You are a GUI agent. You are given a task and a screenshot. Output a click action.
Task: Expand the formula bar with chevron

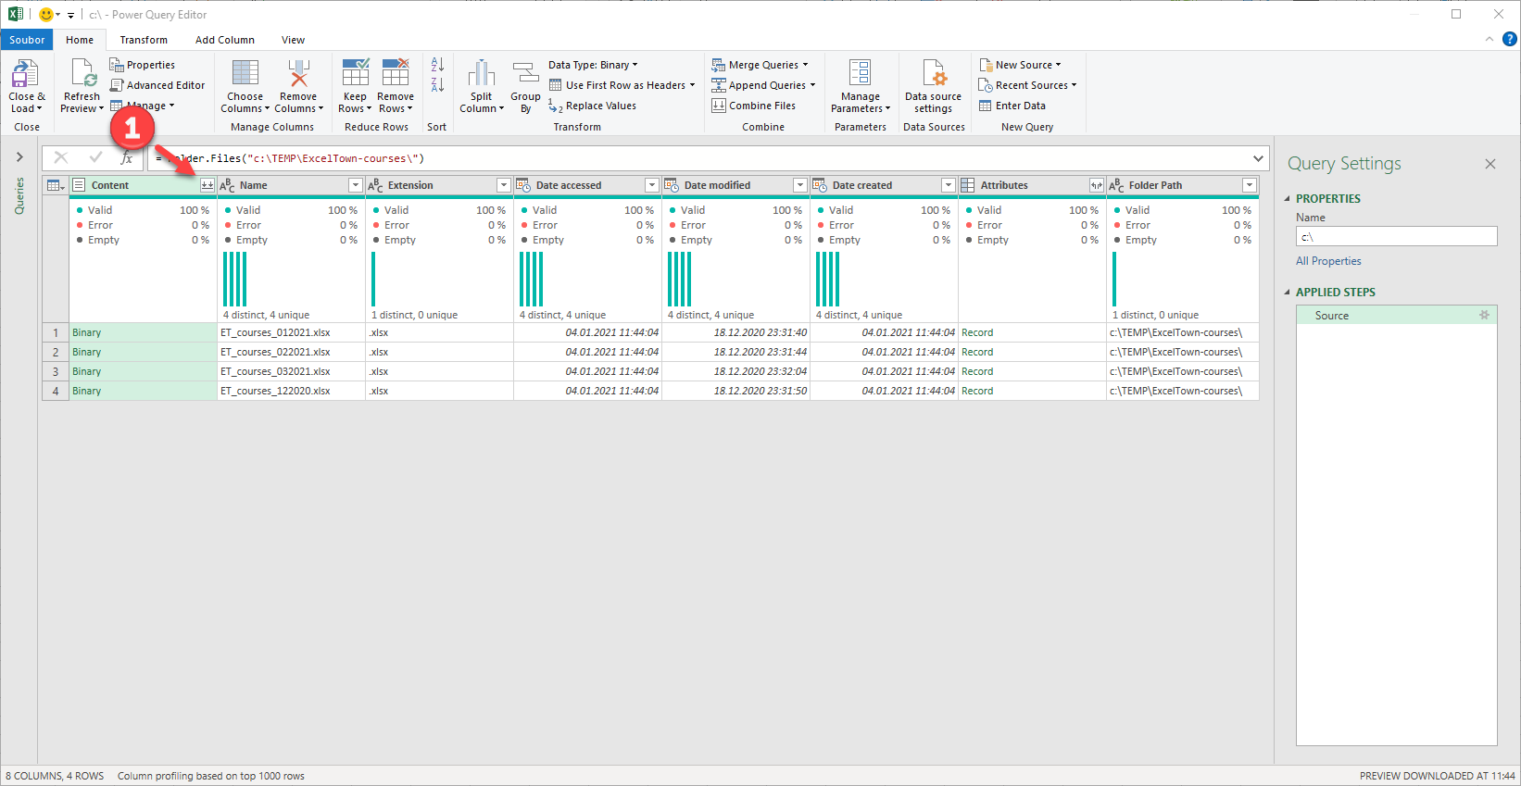pyautogui.click(x=1258, y=158)
